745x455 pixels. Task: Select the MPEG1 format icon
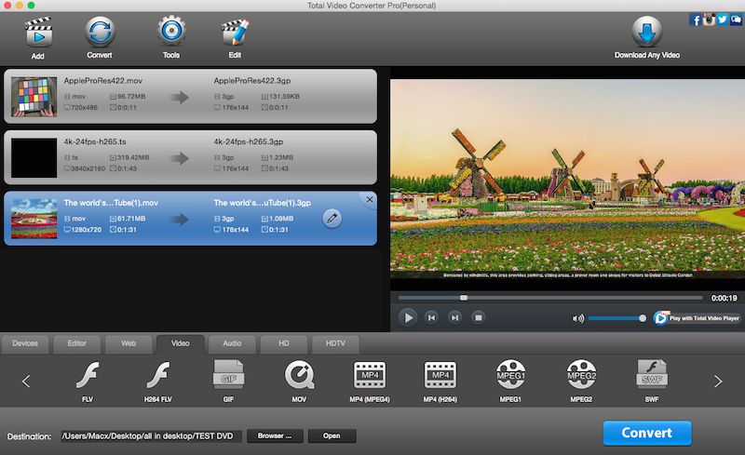point(510,375)
